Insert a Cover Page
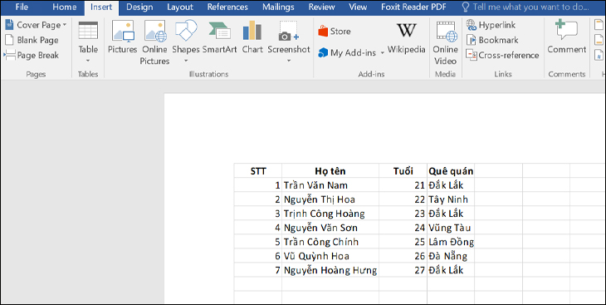The image size is (606, 305). pos(36,25)
